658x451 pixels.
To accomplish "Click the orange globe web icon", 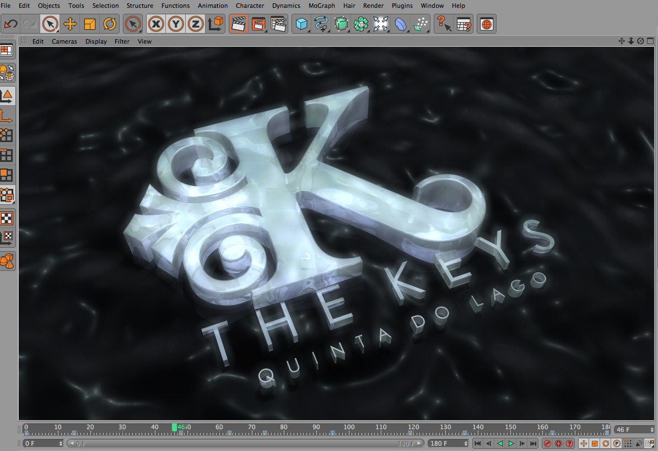I will pos(487,24).
